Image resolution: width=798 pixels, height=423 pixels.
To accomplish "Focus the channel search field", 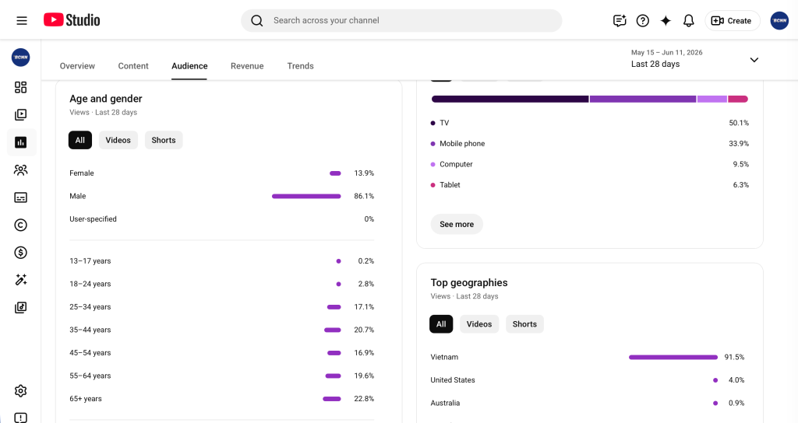I will pos(401,21).
